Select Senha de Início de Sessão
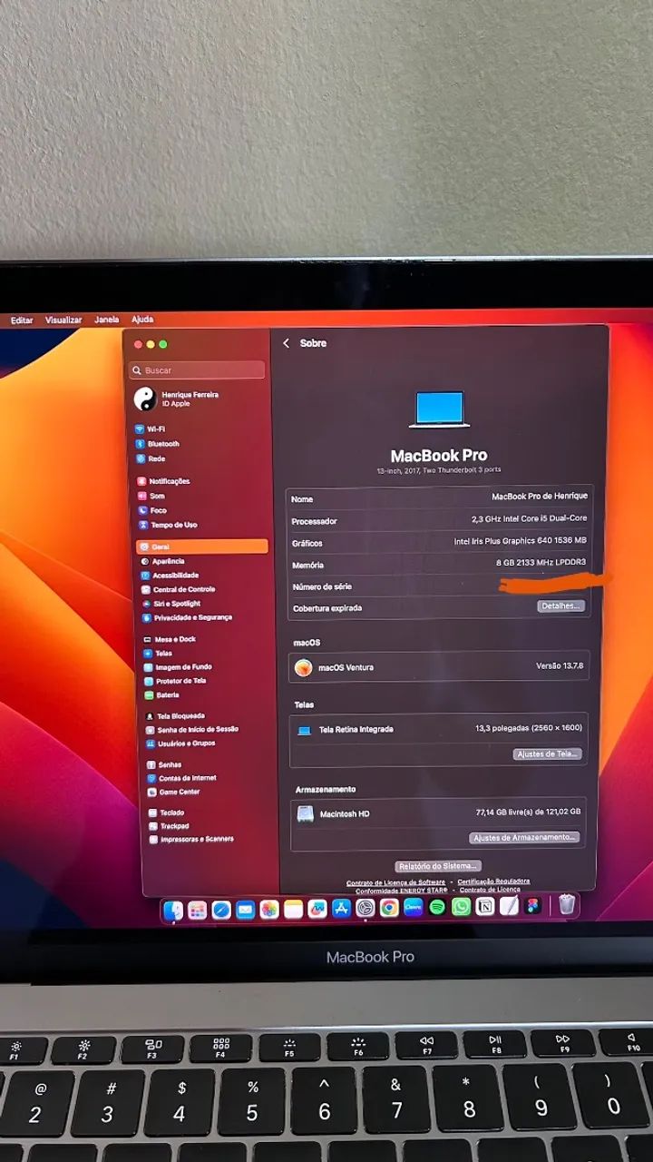 pos(191,729)
